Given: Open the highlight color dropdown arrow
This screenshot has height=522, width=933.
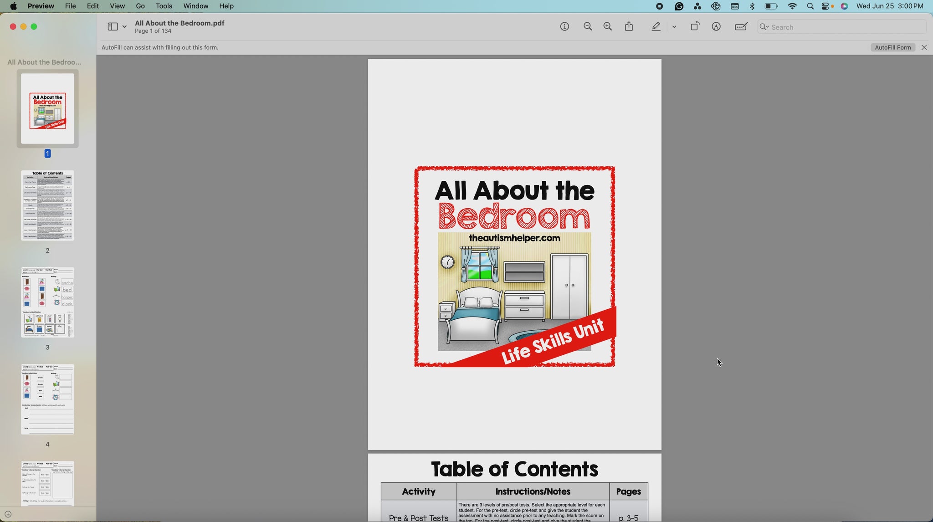Looking at the screenshot, I should (x=674, y=27).
